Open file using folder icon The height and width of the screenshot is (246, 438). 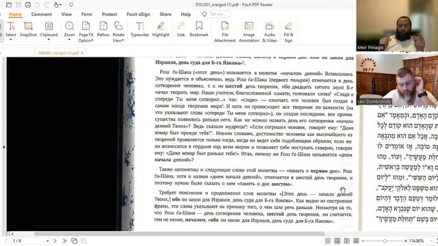click(x=9, y=5)
